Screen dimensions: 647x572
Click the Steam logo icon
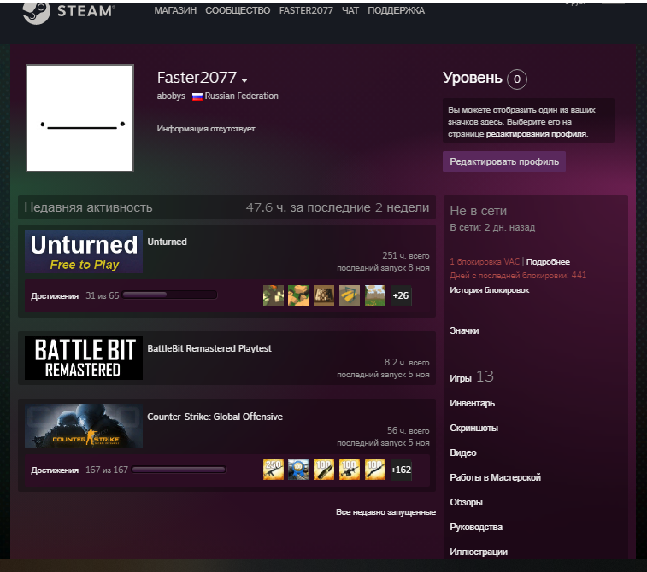tap(36, 12)
